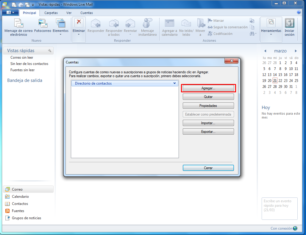Select Fuentes sin leer view
The image size is (306, 235).
22,70
